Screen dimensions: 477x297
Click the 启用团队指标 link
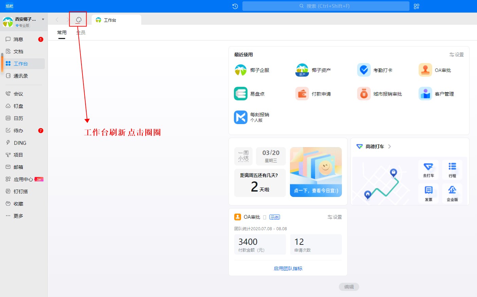tap(288, 269)
